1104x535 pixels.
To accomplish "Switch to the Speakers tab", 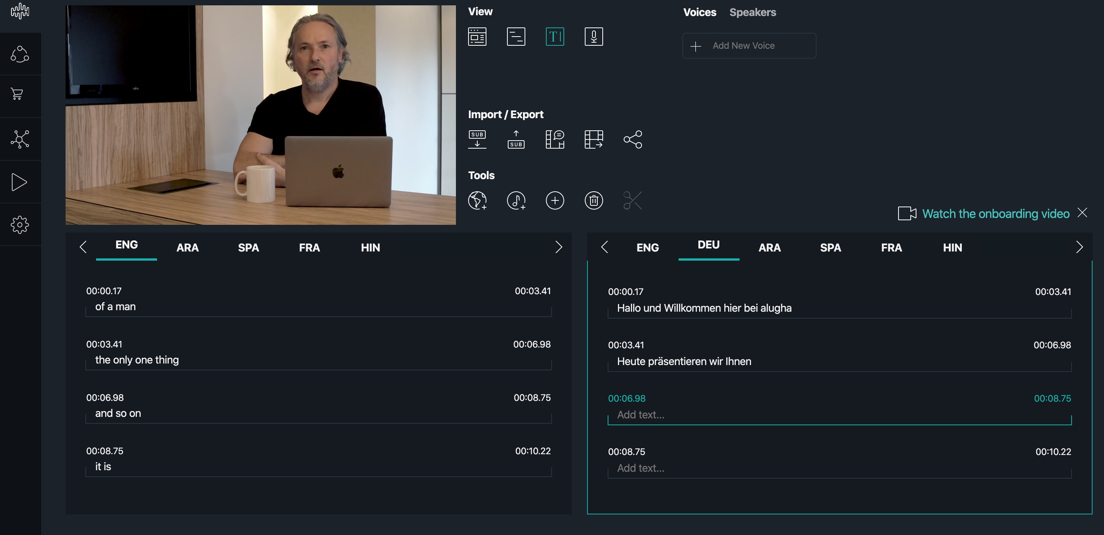I will 753,13.
